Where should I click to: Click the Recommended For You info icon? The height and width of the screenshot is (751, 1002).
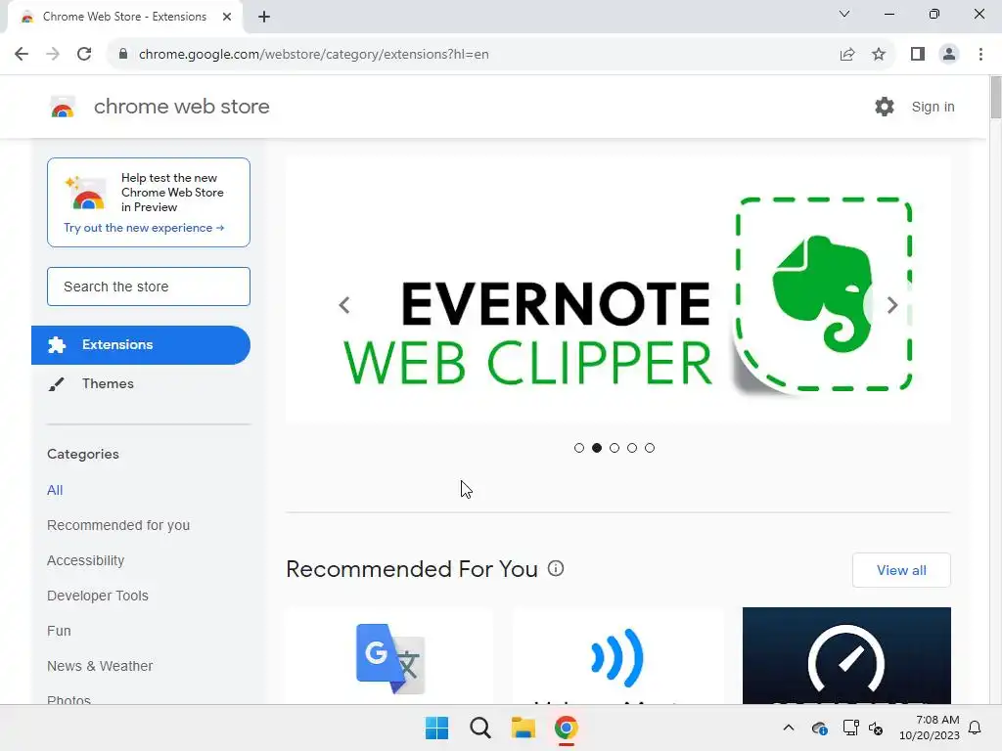(x=556, y=568)
